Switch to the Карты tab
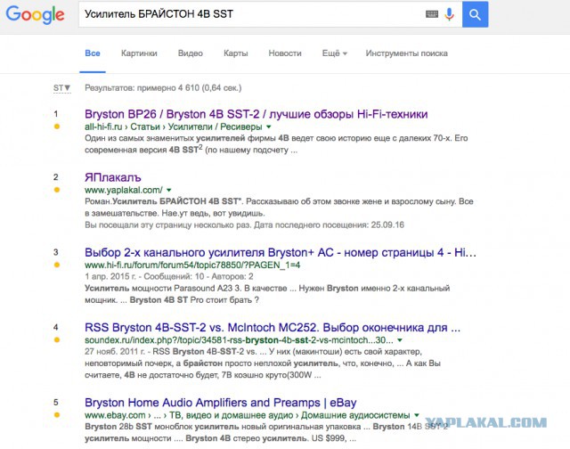Screen dimensions: 570x449 coord(235,53)
